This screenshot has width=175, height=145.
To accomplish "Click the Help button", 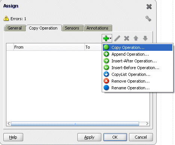I will [x=13, y=137].
